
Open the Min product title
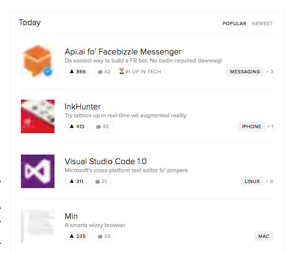pyautogui.click(x=71, y=216)
